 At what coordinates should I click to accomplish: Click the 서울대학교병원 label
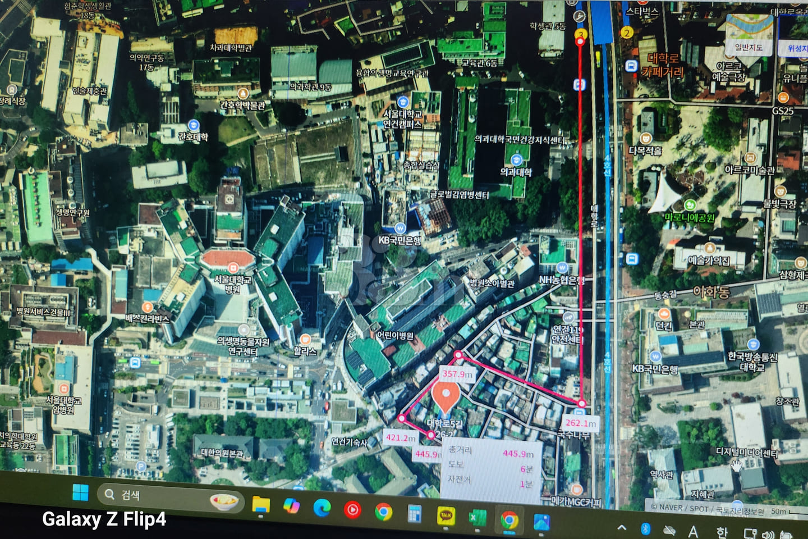coord(232,285)
